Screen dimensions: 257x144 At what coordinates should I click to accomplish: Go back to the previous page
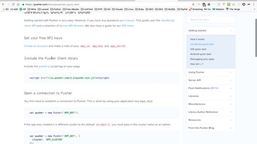[x=3, y=4]
